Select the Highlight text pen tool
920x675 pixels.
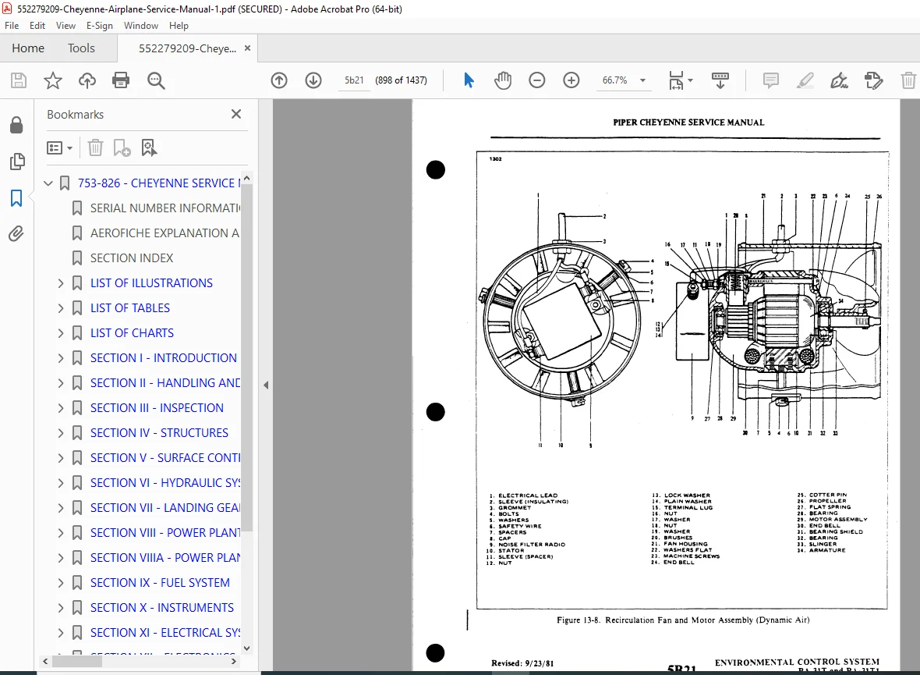(805, 80)
